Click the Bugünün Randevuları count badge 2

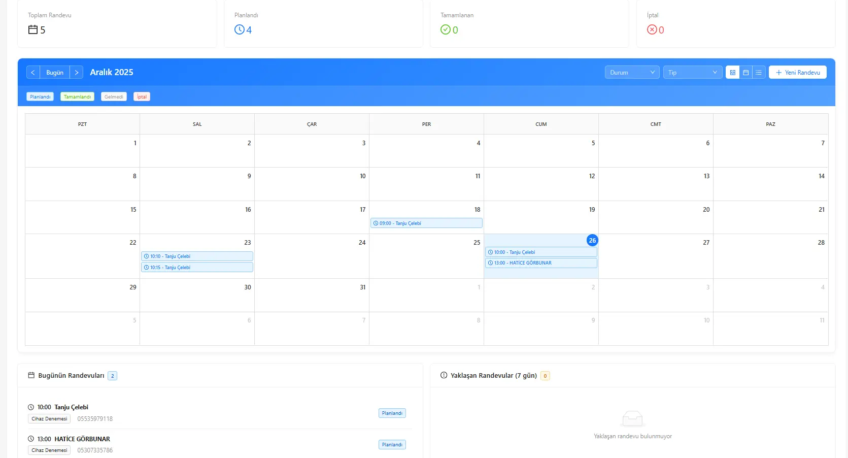[x=113, y=376]
